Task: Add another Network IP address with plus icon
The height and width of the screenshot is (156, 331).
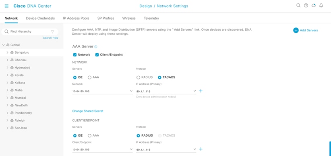Action: point(201,91)
